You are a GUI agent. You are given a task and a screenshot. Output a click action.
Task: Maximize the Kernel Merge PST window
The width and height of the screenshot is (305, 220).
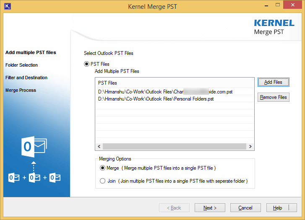coord(278,5)
